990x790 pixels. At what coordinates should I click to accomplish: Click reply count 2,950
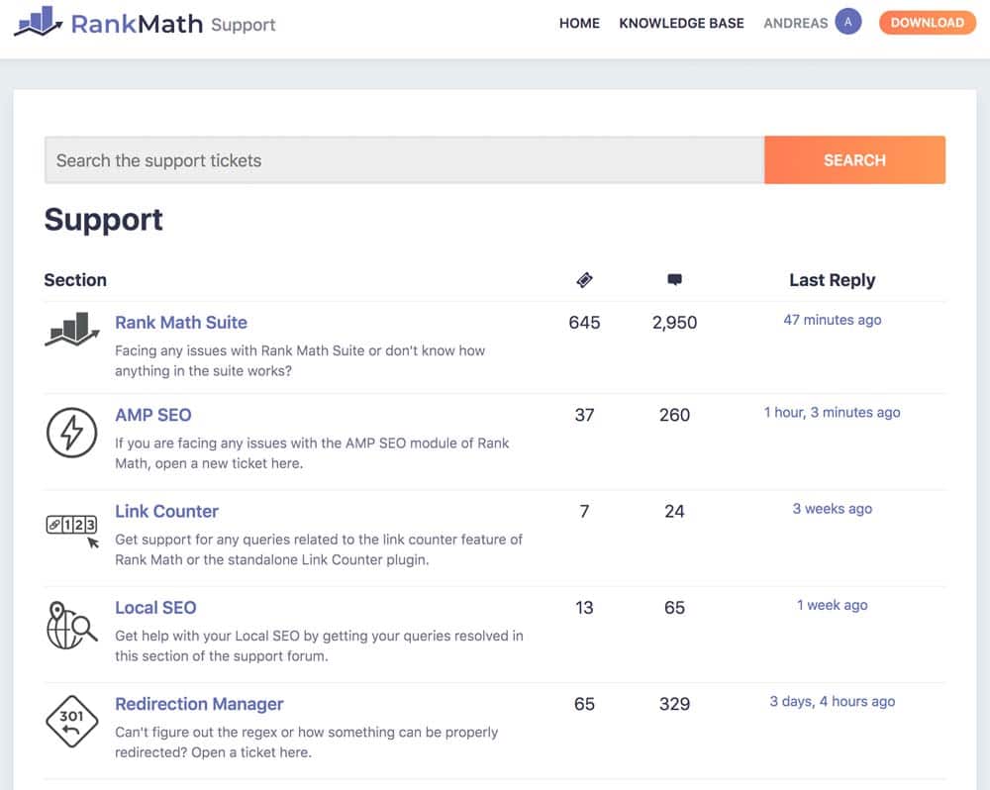[674, 323]
